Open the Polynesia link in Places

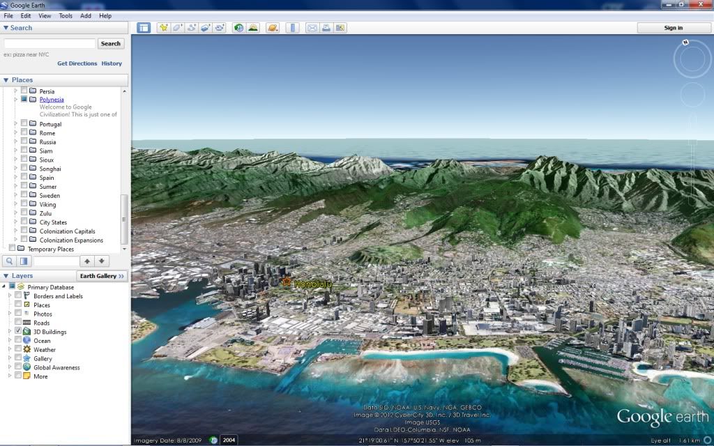coord(52,99)
